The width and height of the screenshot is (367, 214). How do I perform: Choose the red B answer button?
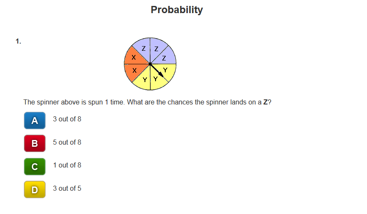(35, 143)
